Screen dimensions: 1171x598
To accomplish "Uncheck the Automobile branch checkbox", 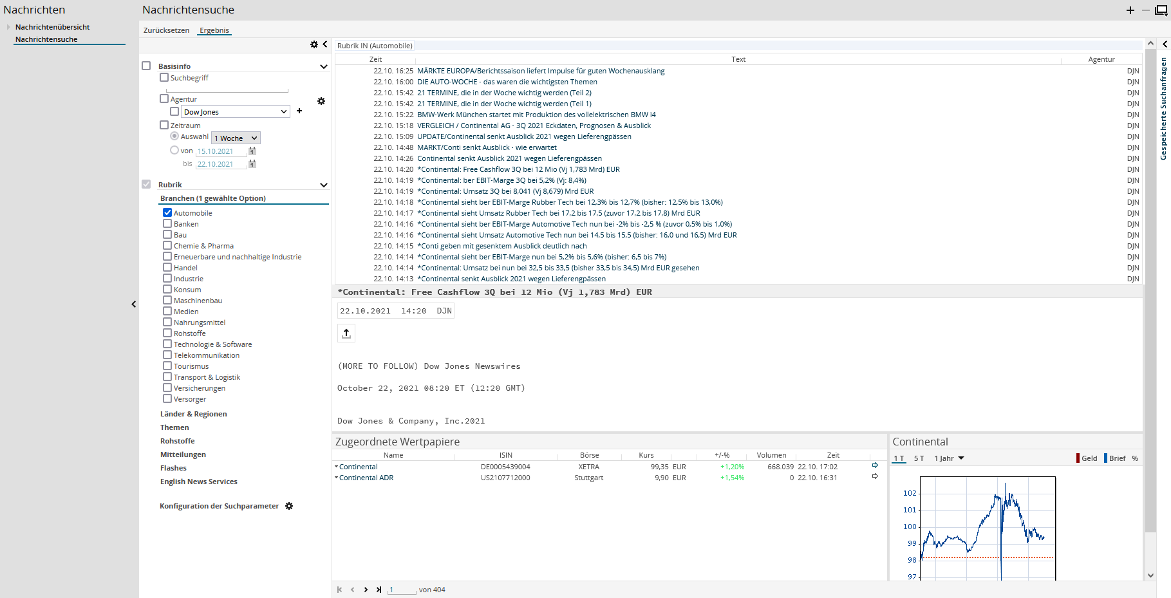I will tap(167, 212).
